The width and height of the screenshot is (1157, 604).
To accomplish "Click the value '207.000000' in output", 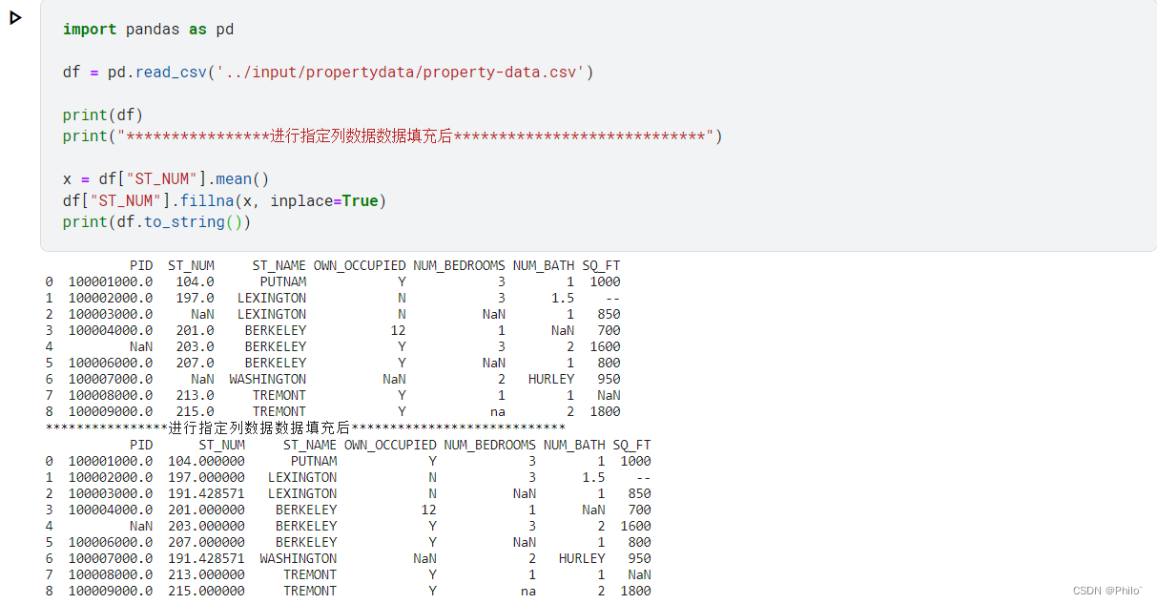I will (207, 543).
